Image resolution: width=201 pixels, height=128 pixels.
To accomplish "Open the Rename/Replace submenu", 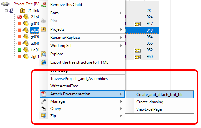I will tap(121, 38).
